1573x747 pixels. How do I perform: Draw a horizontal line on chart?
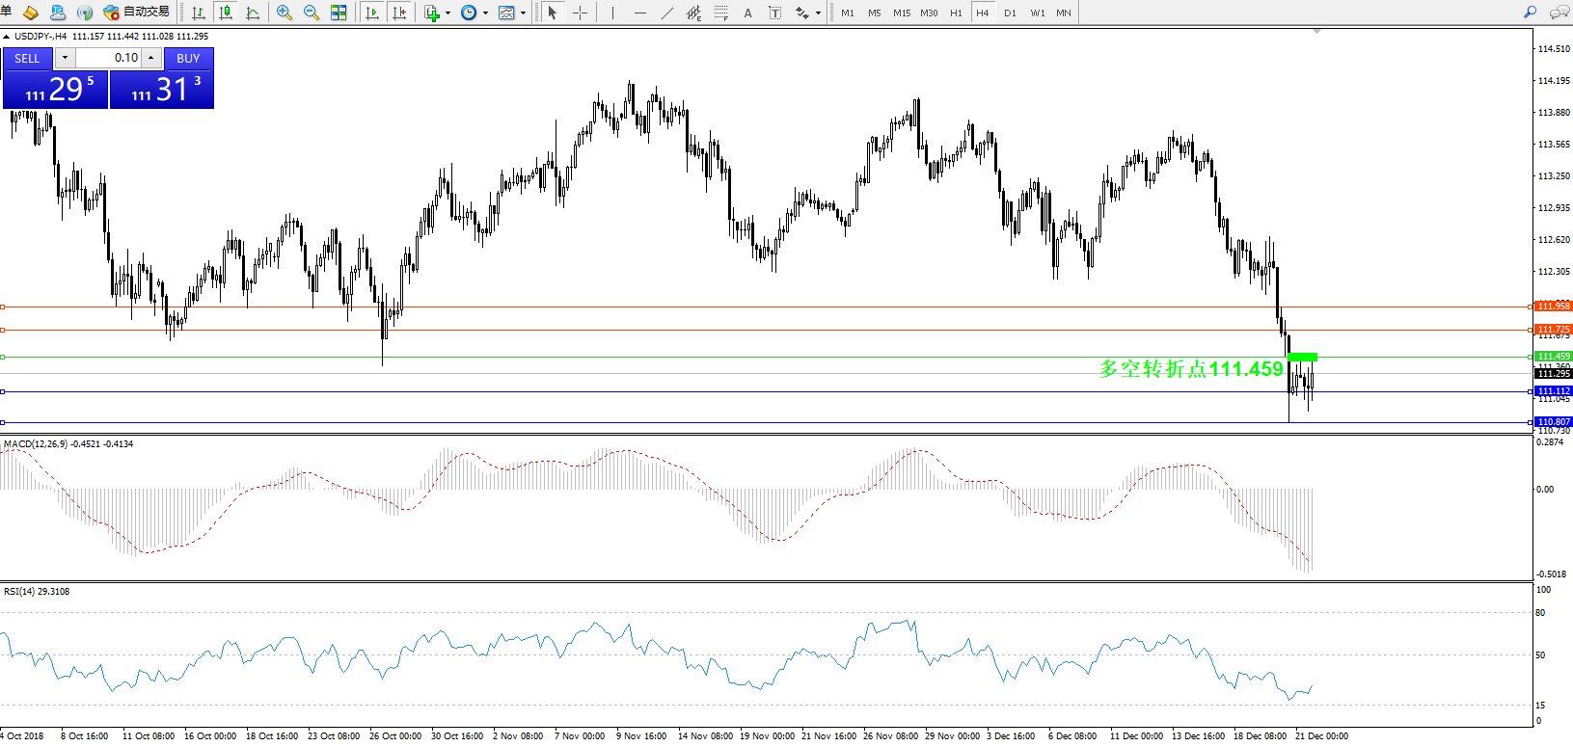click(639, 13)
